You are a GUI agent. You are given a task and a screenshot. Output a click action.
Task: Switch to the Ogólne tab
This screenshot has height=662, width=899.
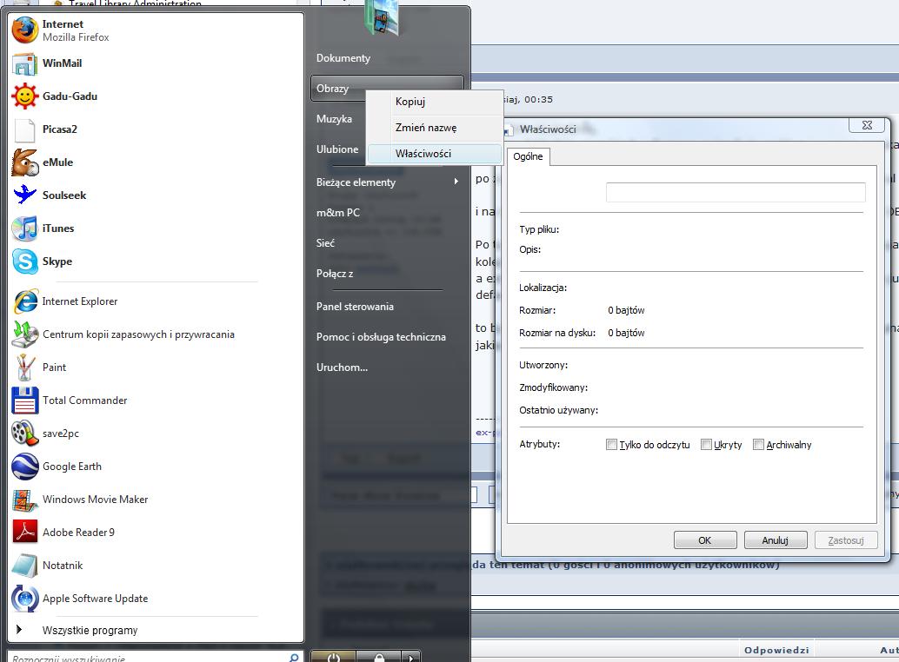pos(528,156)
